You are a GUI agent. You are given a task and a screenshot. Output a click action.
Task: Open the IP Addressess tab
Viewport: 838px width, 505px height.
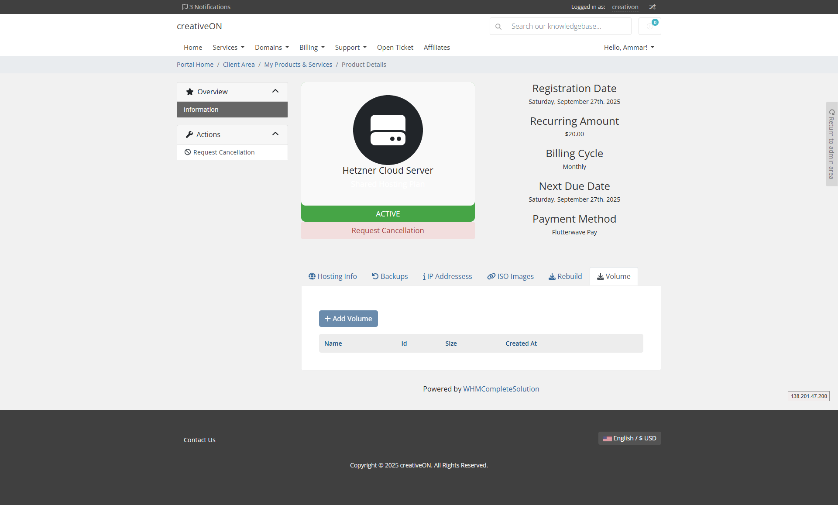tap(447, 276)
